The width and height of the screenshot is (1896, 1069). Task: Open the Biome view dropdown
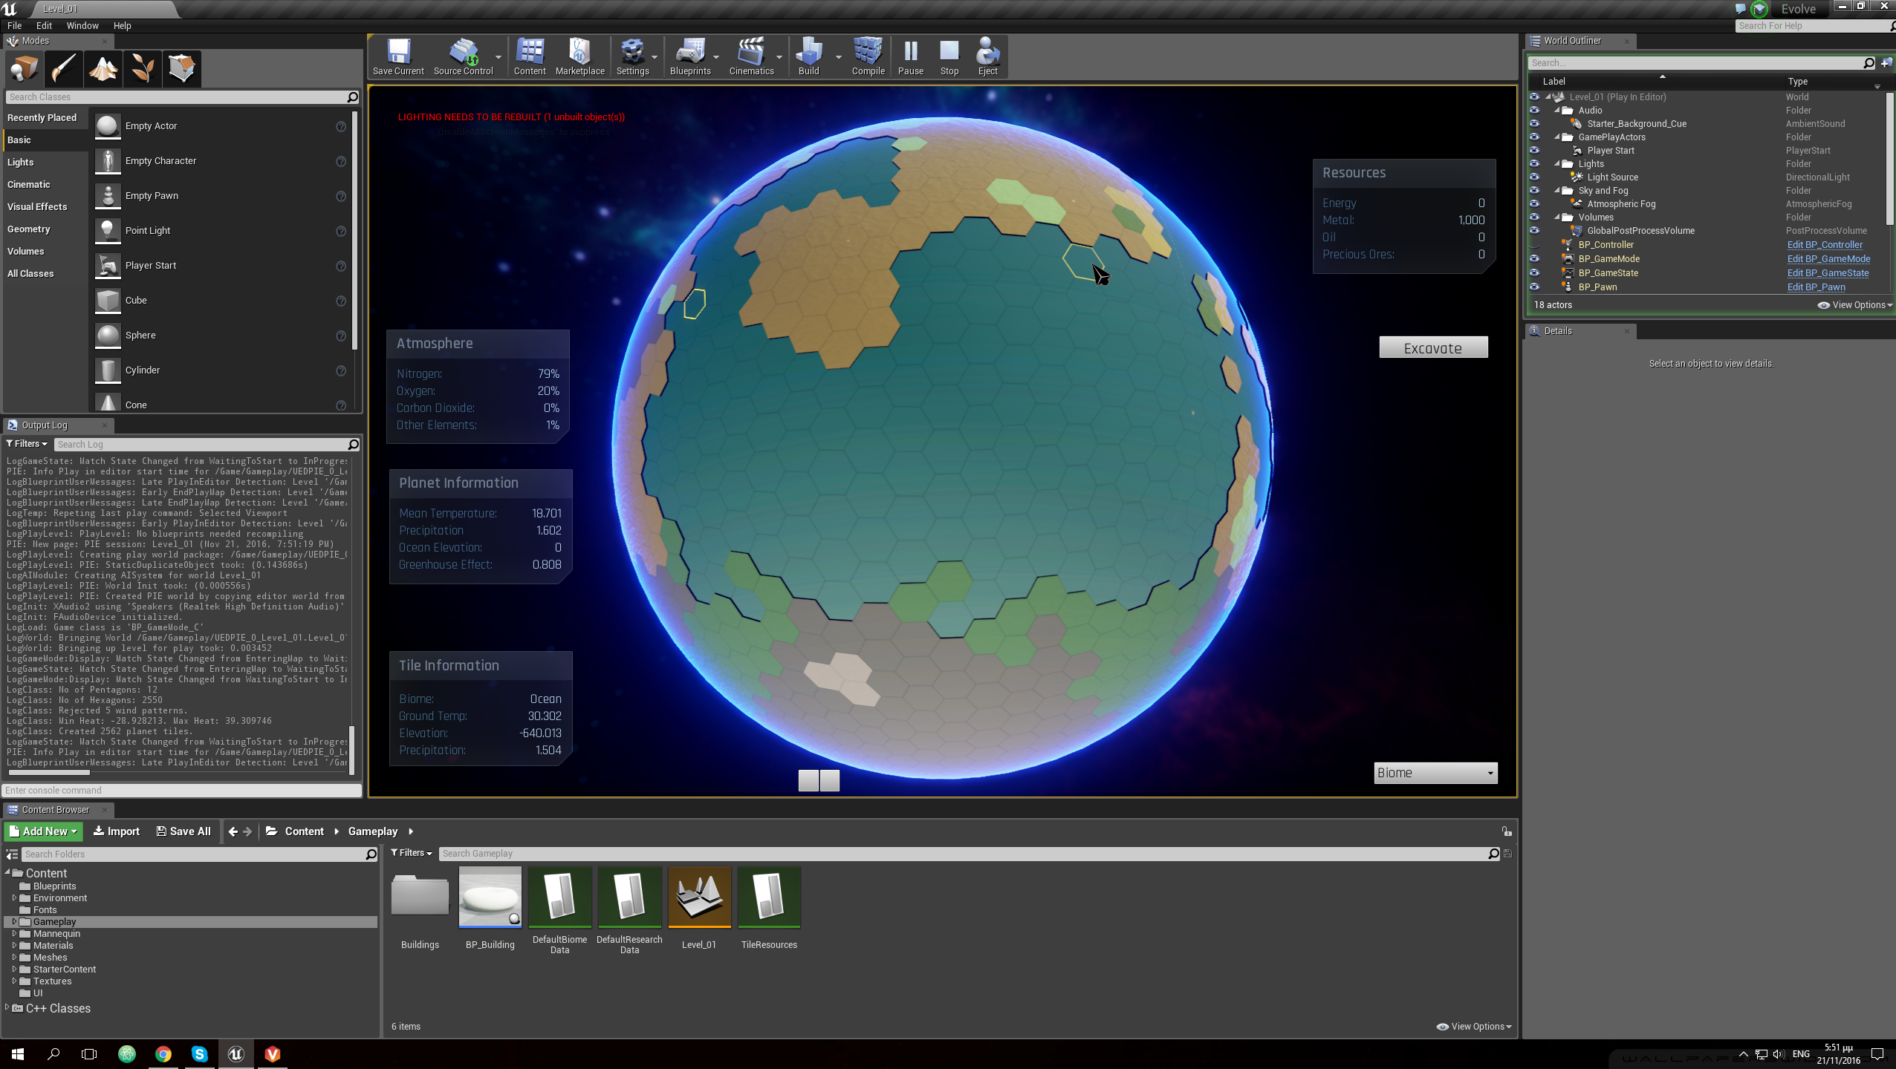click(1435, 773)
